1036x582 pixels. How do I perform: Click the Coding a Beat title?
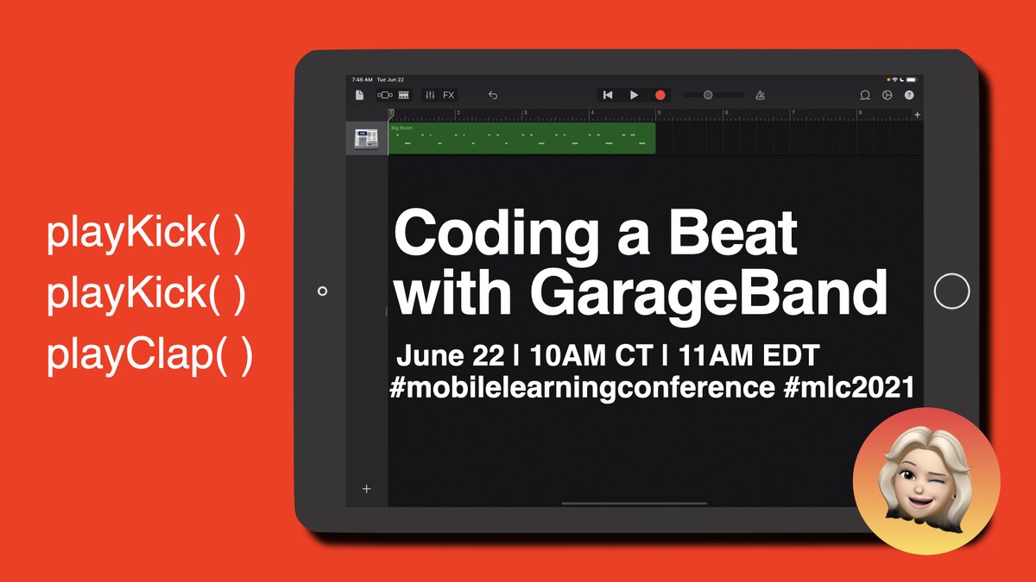click(x=596, y=232)
